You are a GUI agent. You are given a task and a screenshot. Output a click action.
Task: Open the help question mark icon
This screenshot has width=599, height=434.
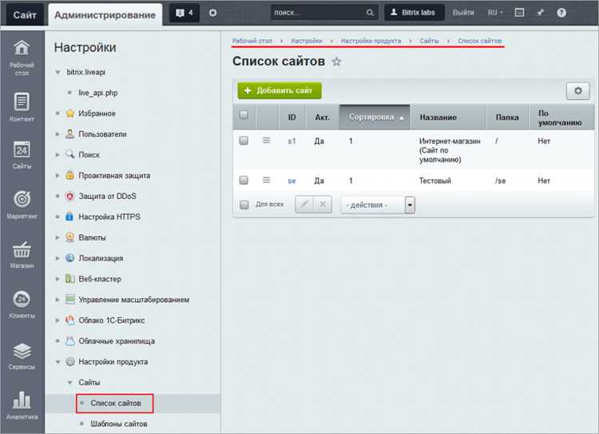coord(561,13)
